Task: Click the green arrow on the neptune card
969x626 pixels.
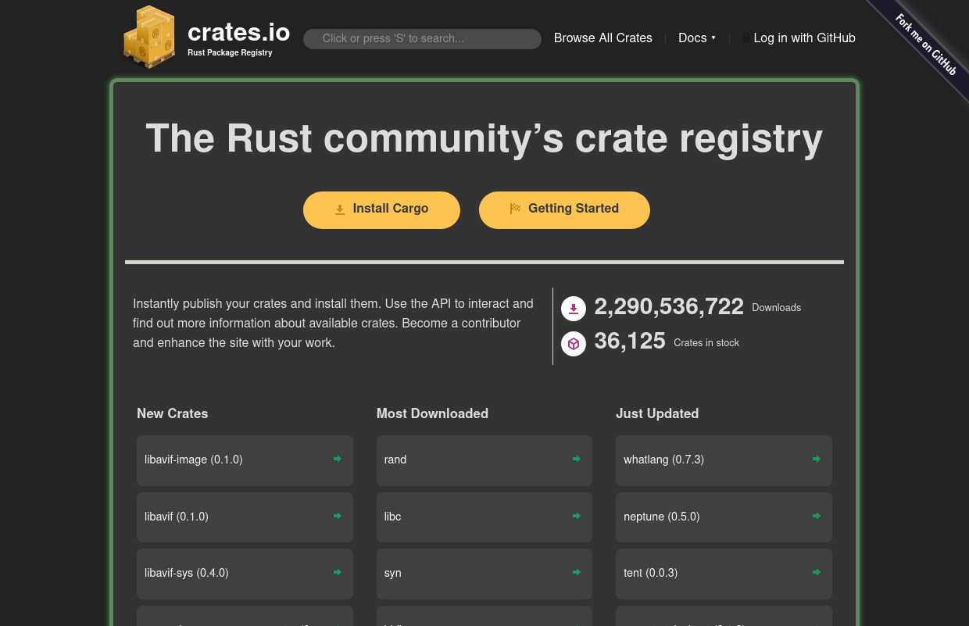Action: (x=816, y=516)
